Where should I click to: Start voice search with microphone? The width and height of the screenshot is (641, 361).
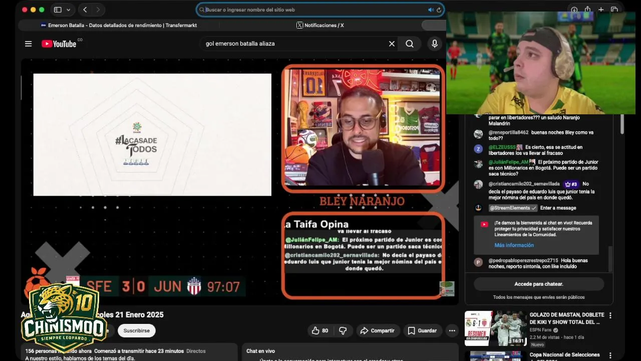tap(435, 44)
